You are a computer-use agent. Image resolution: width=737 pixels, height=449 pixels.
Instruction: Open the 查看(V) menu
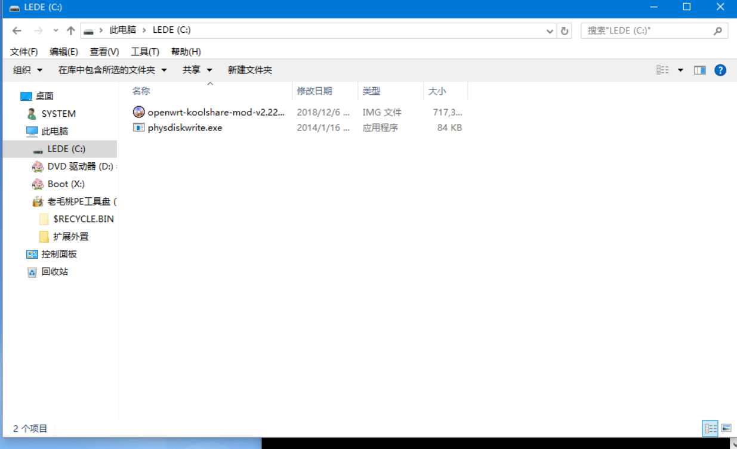click(104, 52)
